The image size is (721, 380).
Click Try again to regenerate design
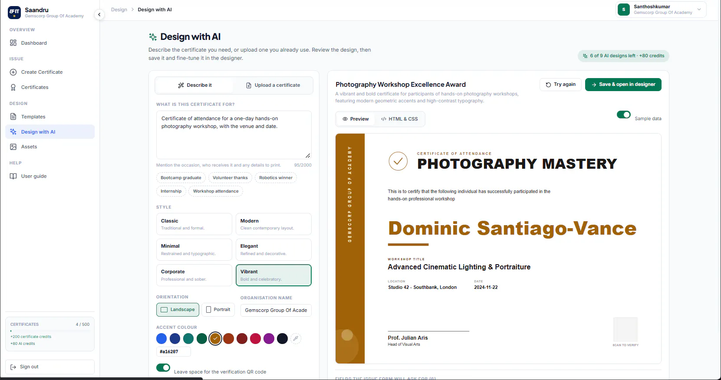point(560,85)
